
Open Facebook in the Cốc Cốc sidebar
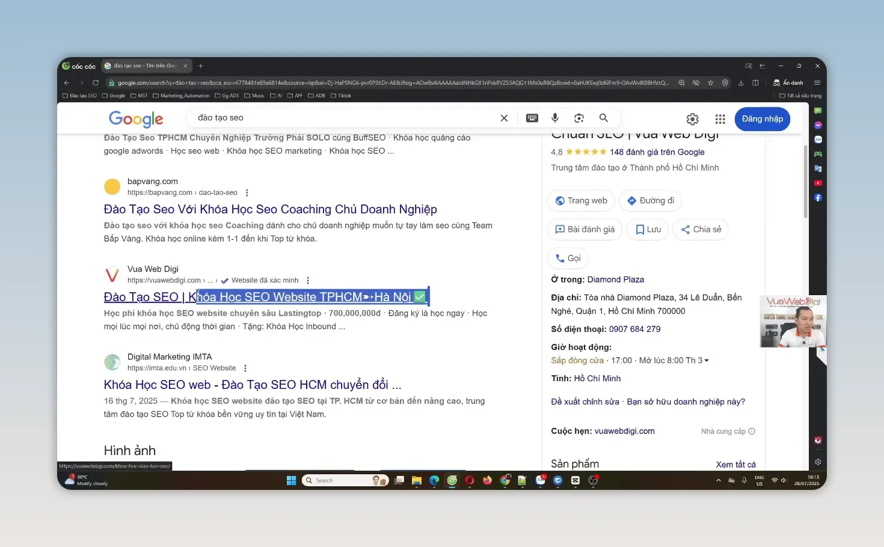(818, 197)
